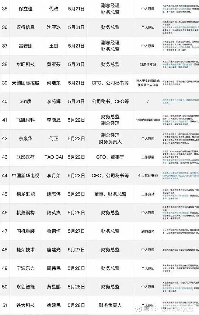Viewport: 199px width, 315px height.
Task: Click date 5月27日 in 捷荣技术 row
Action: [x=76, y=250]
